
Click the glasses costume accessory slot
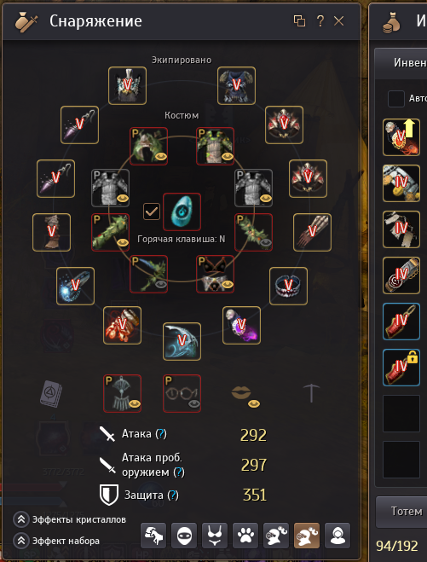point(182,393)
